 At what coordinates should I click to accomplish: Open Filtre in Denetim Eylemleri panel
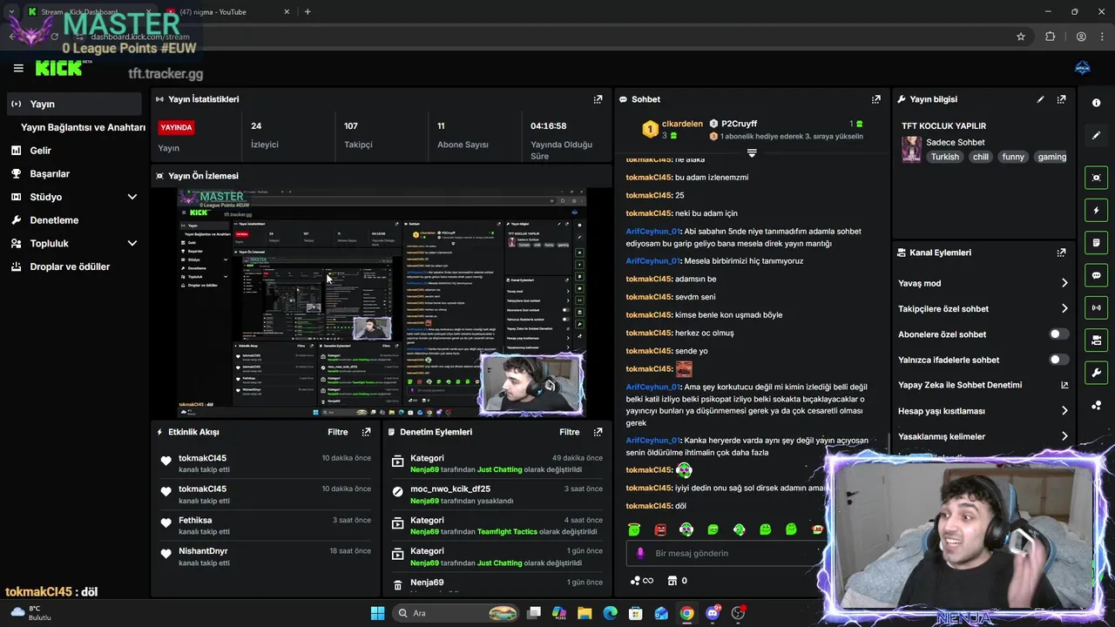click(570, 432)
